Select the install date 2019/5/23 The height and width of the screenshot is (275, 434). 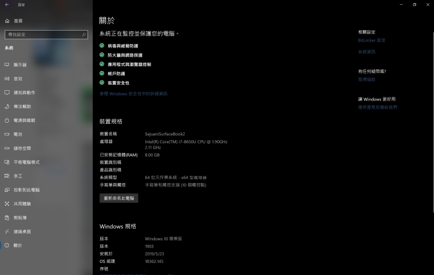[x=154, y=254]
